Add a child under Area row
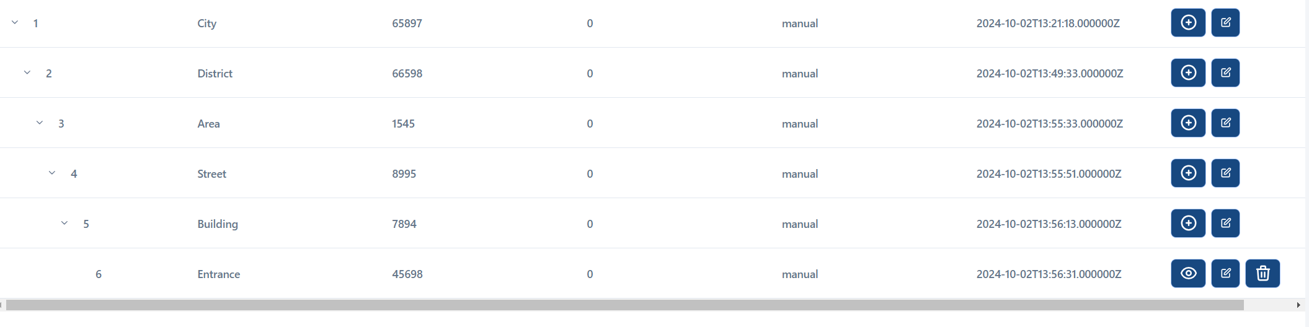 1188,123
